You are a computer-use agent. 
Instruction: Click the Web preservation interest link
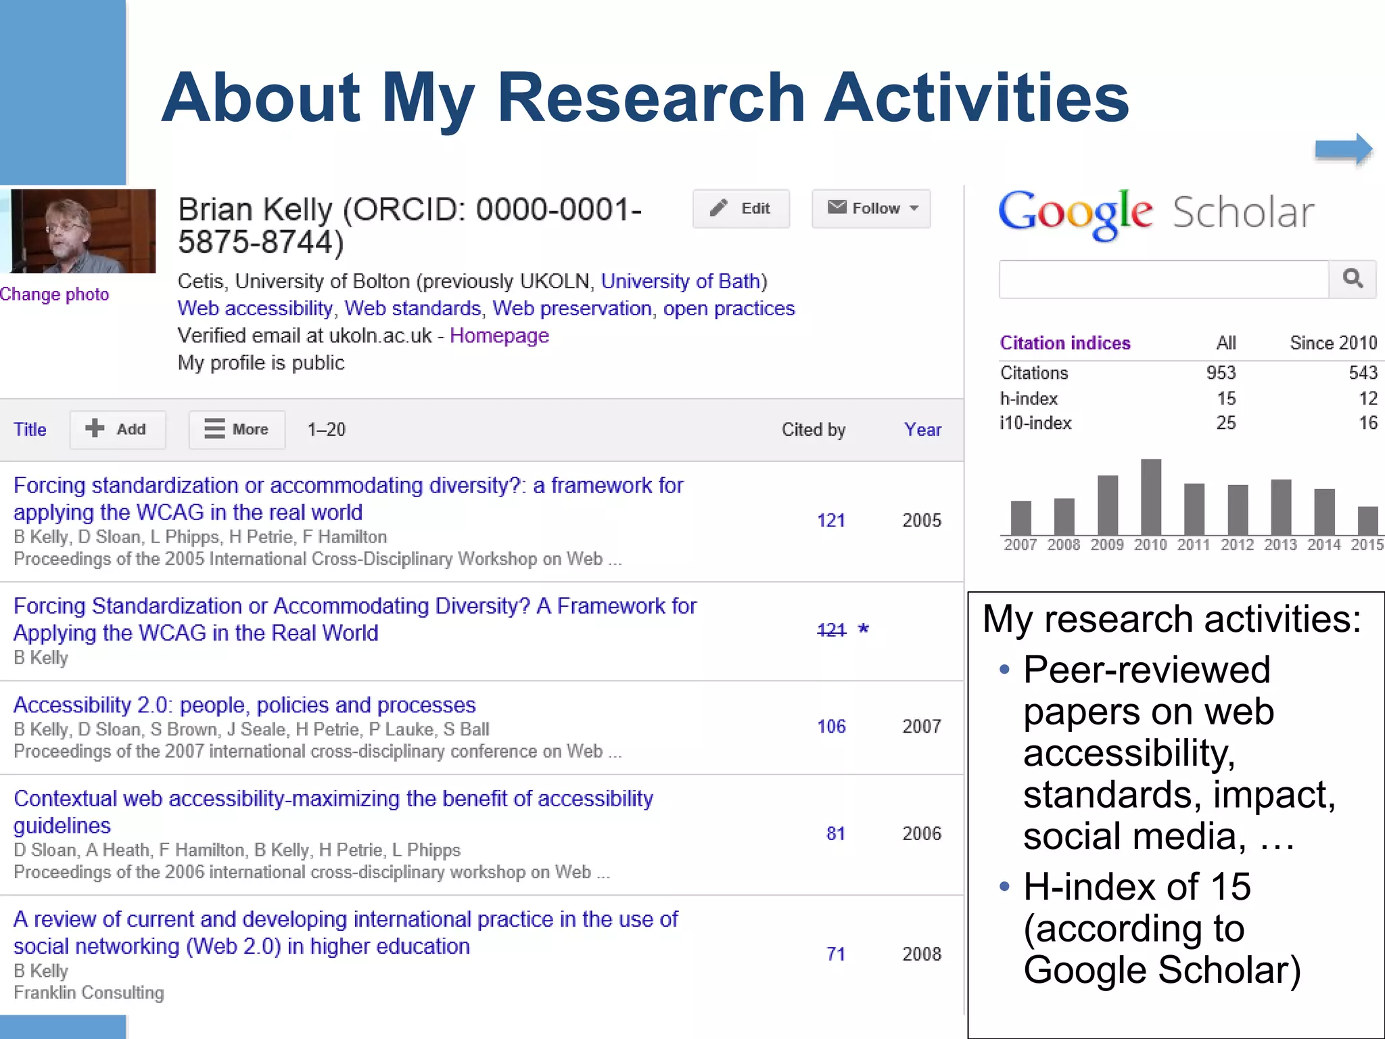tap(571, 308)
